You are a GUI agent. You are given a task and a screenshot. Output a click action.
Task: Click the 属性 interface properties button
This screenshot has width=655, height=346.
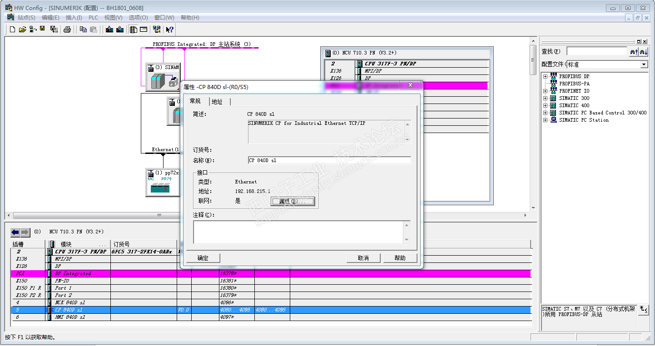click(x=293, y=201)
